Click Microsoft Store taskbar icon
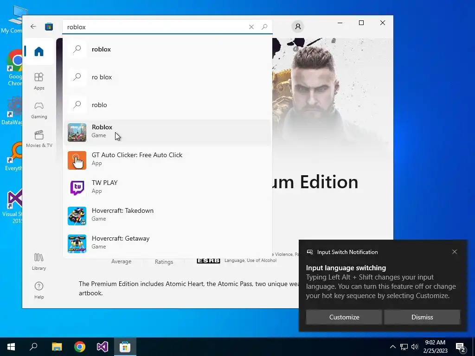The width and height of the screenshot is (475, 356). (x=125, y=347)
